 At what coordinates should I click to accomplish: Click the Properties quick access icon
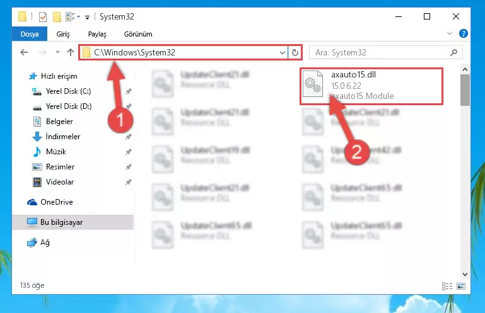tap(43, 16)
